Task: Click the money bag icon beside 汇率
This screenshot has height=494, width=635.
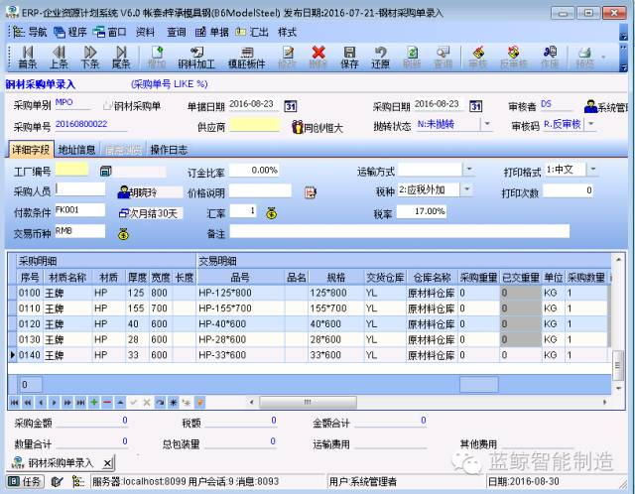Action: click(271, 213)
